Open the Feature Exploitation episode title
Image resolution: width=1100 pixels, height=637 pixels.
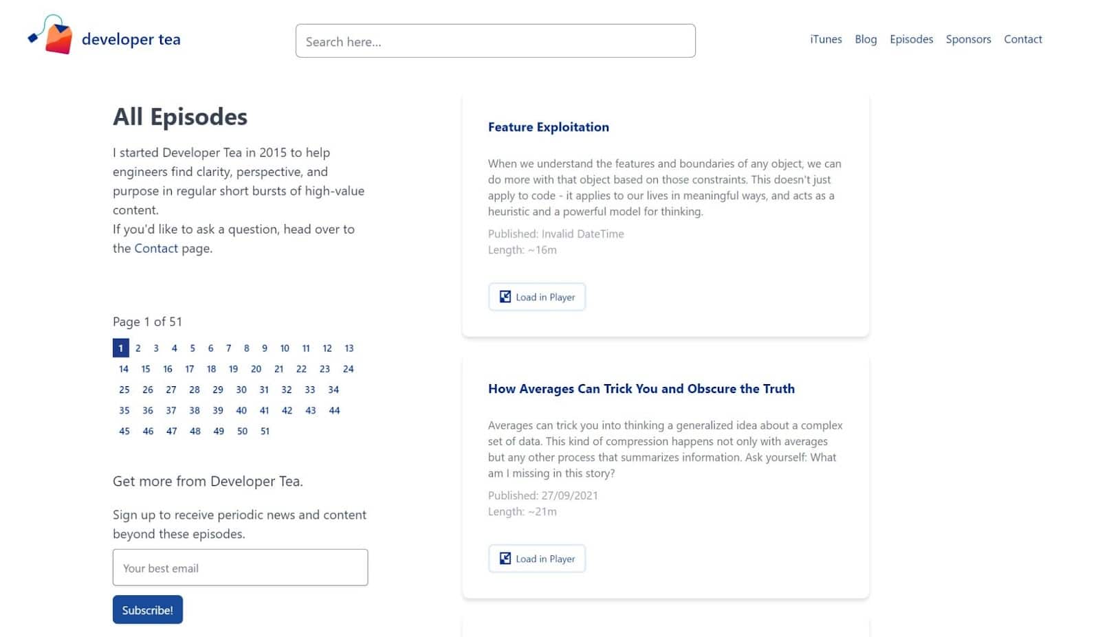[x=548, y=127]
